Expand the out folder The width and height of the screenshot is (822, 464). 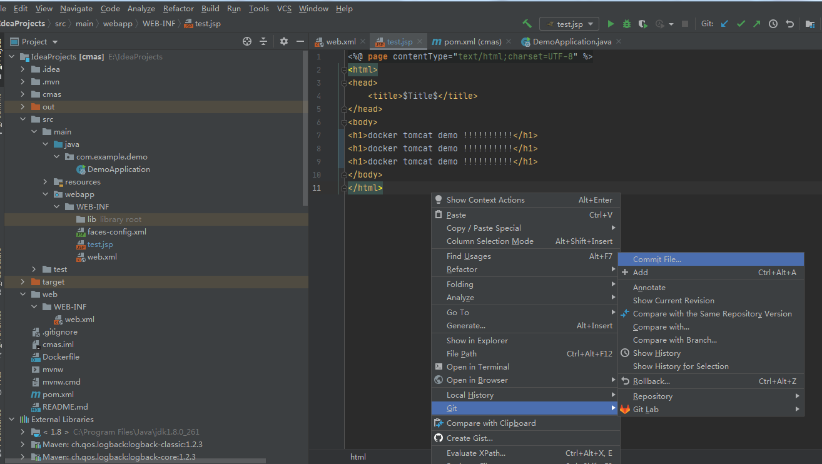coord(23,106)
